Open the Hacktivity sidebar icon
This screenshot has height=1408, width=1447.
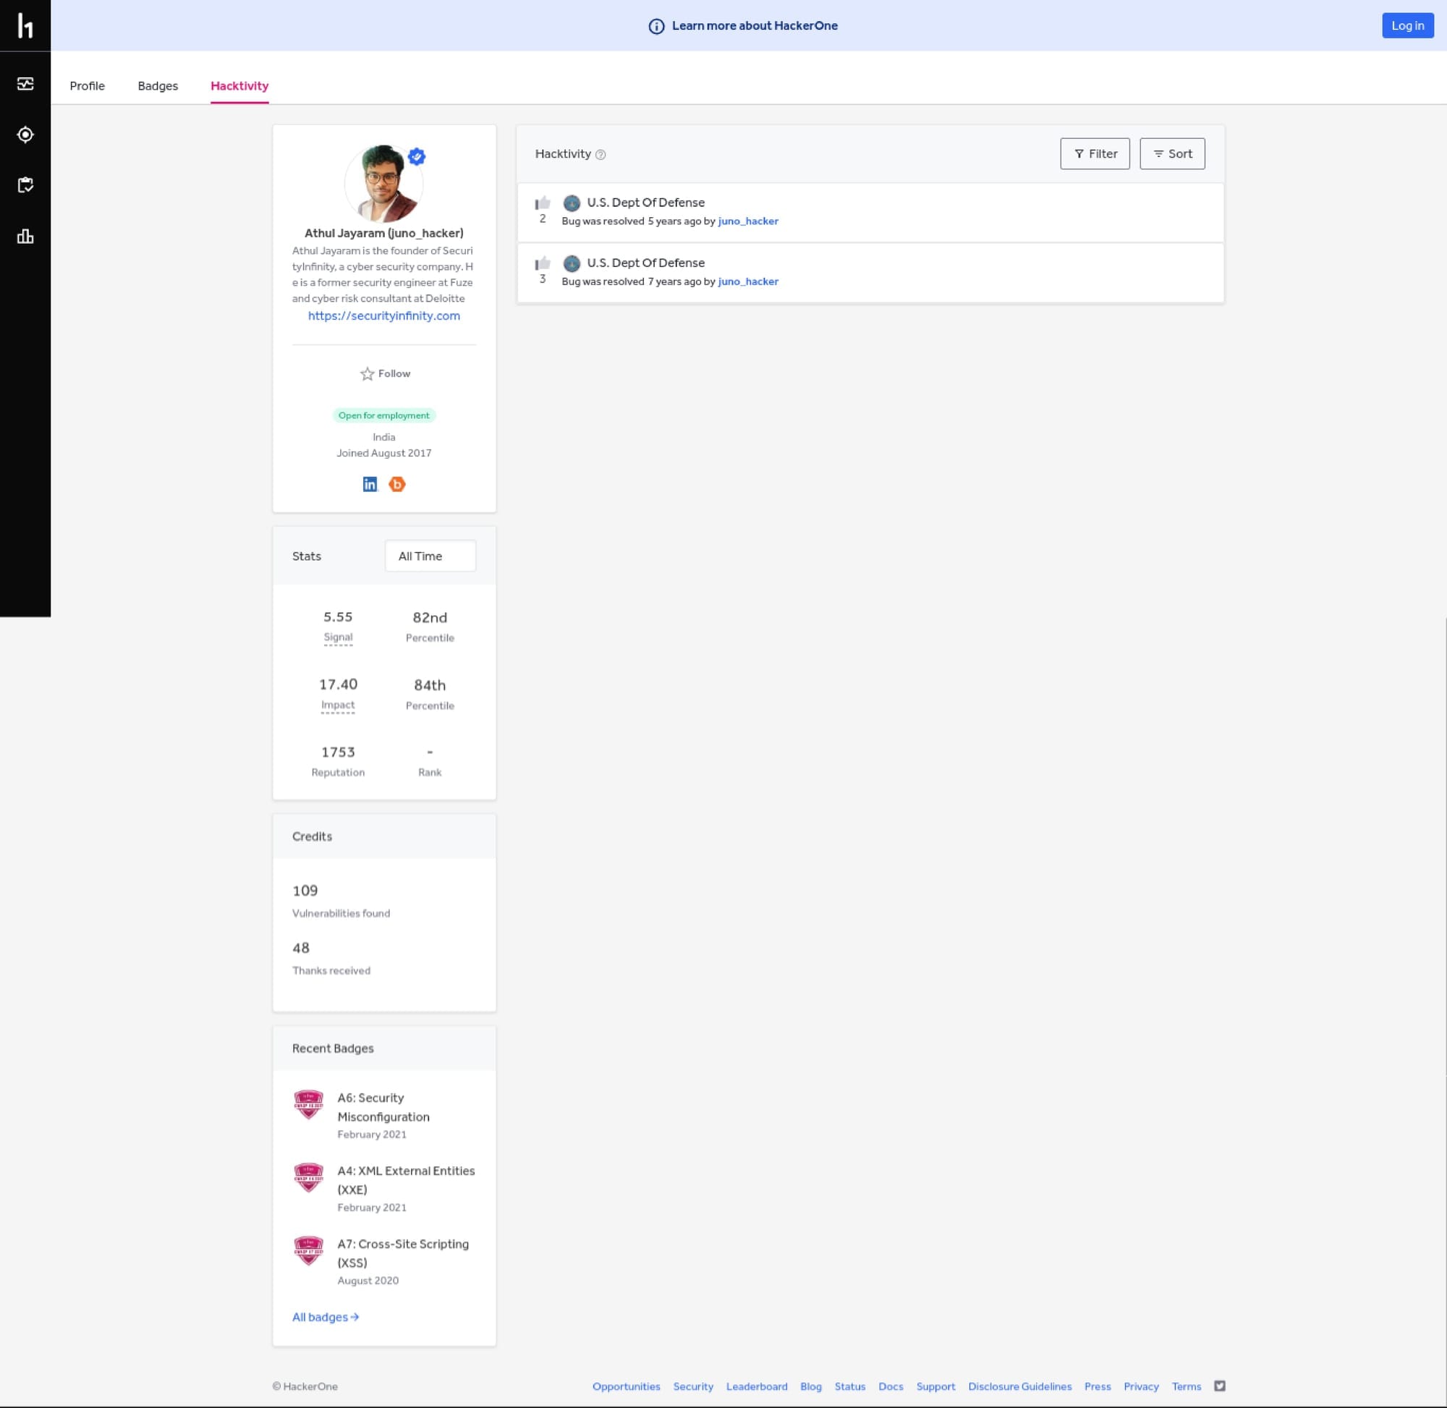pos(25,83)
